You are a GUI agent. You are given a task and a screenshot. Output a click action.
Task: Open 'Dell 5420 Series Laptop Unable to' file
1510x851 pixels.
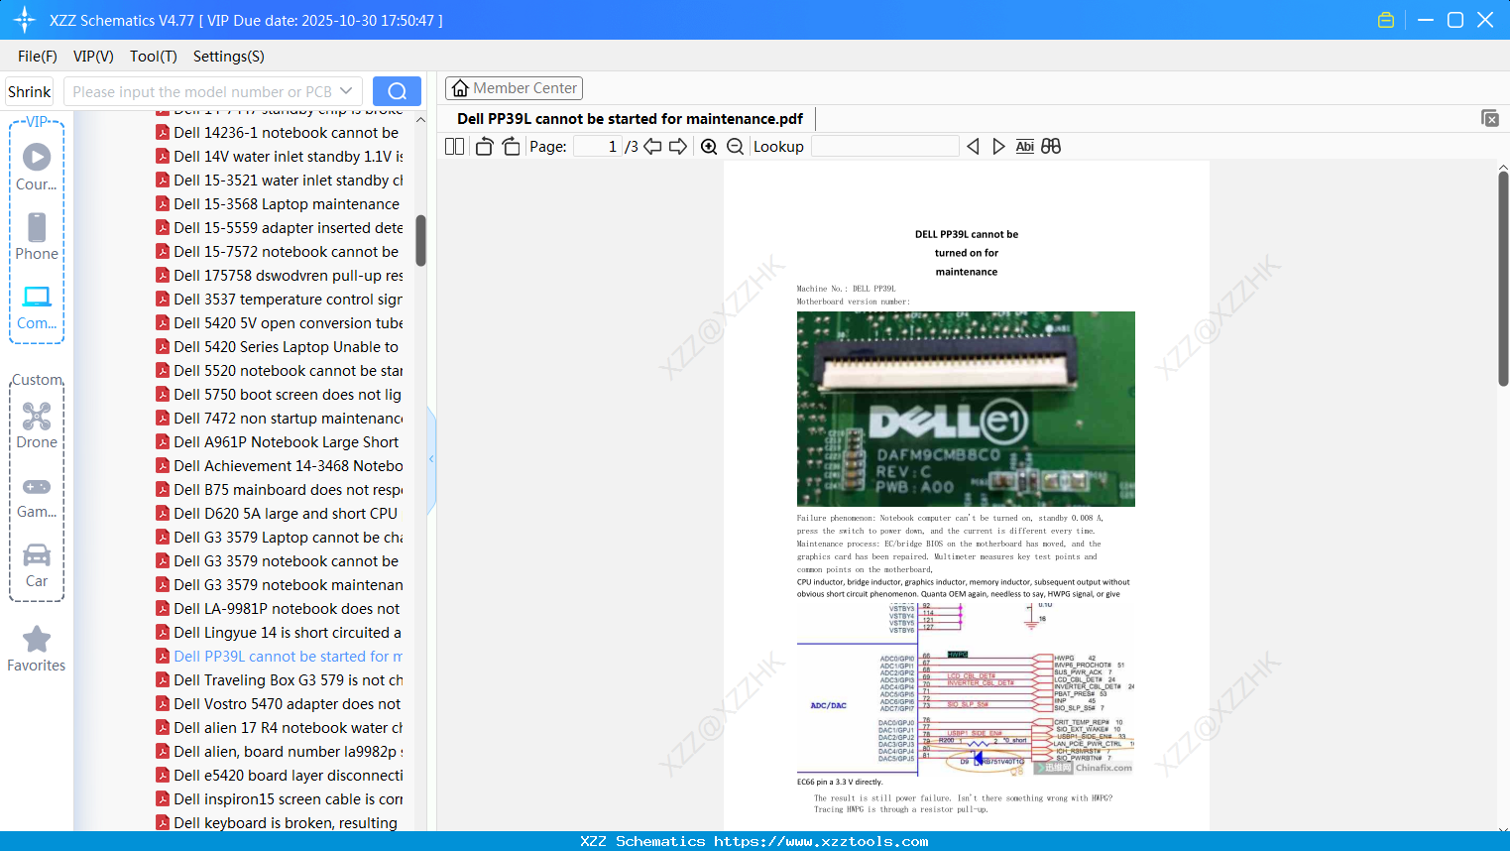(x=279, y=347)
